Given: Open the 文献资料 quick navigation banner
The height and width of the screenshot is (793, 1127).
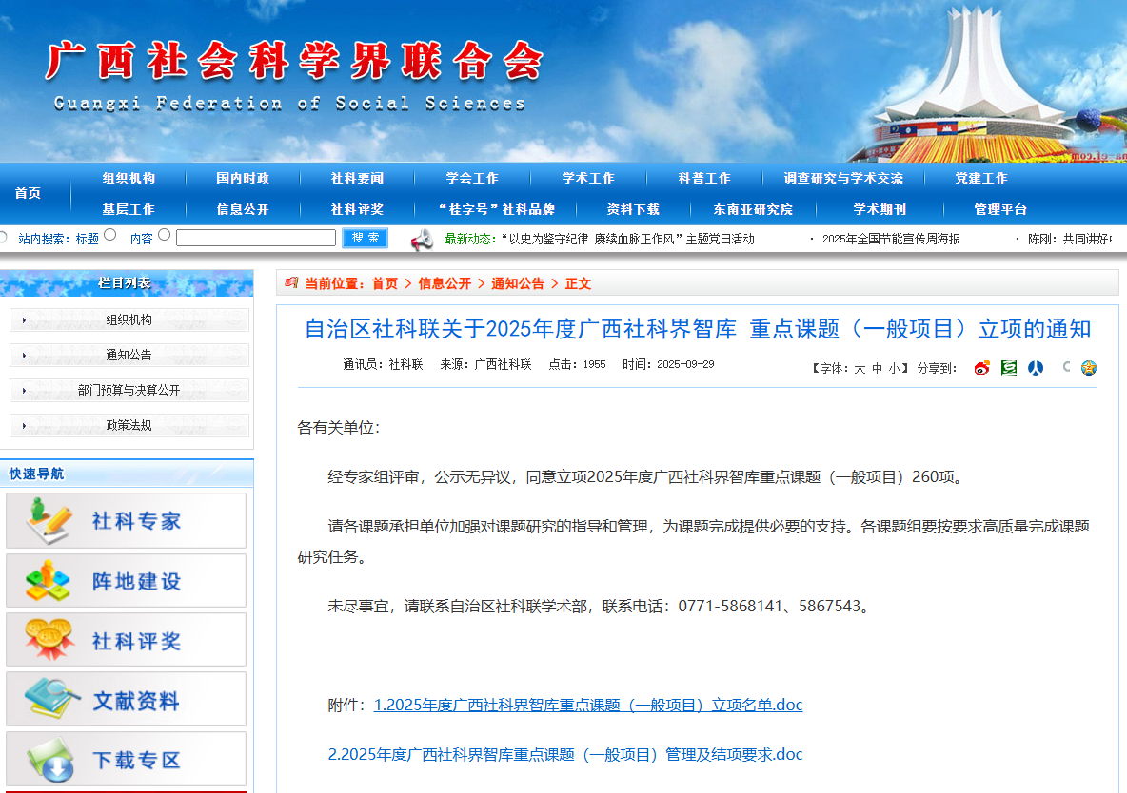Looking at the screenshot, I should pos(126,700).
